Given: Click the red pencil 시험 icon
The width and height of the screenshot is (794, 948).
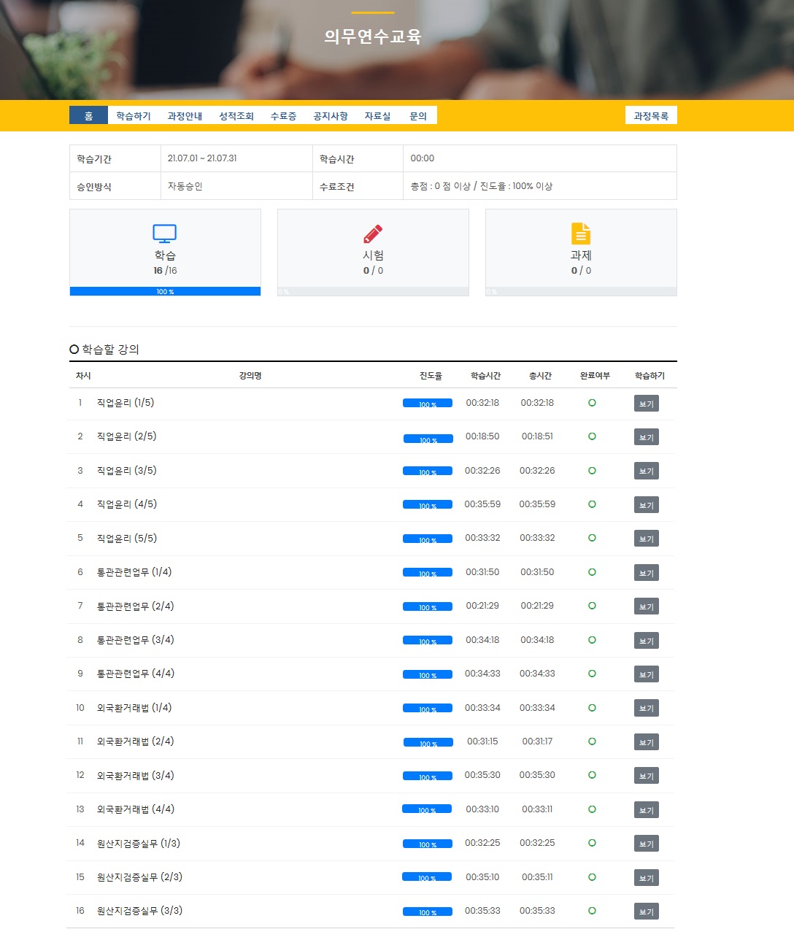Looking at the screenshot, I should coord(373,234).
